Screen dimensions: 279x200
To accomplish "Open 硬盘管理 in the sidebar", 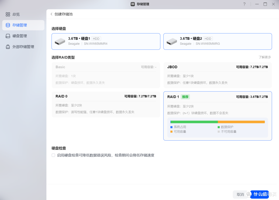I will [23, 36].
